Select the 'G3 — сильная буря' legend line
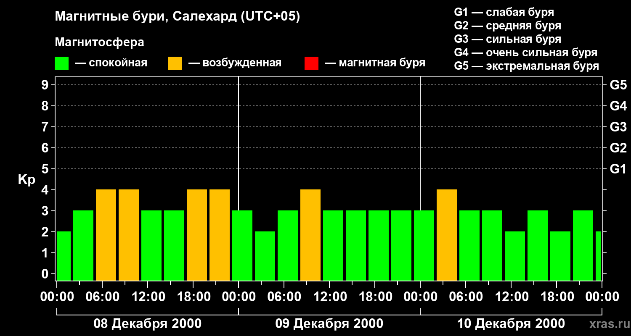 click(x=507, y=39)
